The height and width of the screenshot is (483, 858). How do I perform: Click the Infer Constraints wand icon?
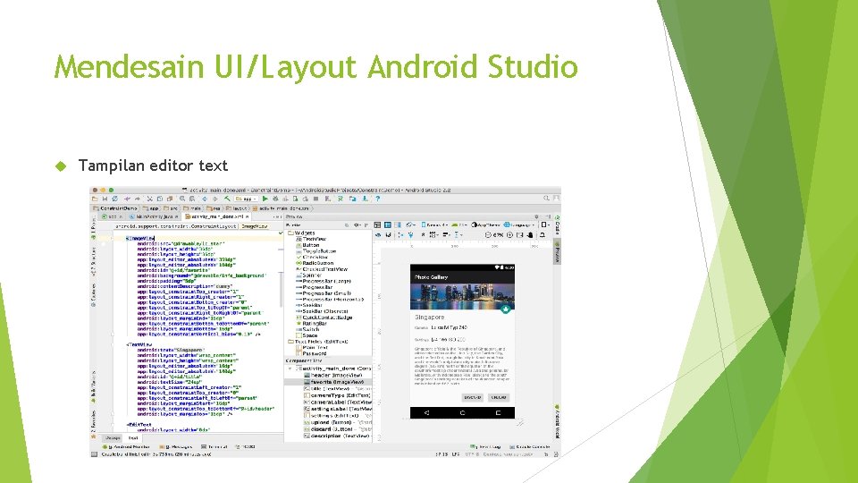pos(411,234)
